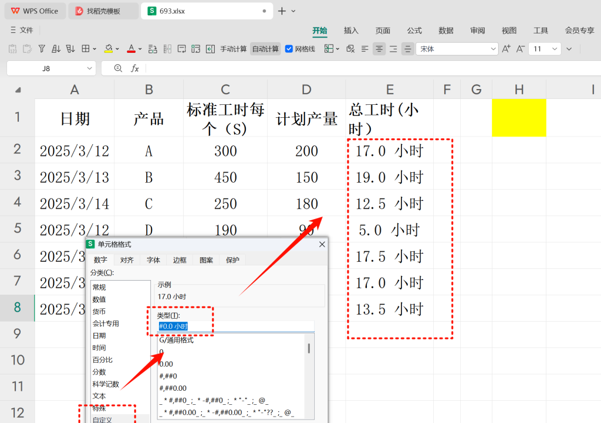Switch to 边框 tab in dialog
601x423 pixels.
coord(180,260)
